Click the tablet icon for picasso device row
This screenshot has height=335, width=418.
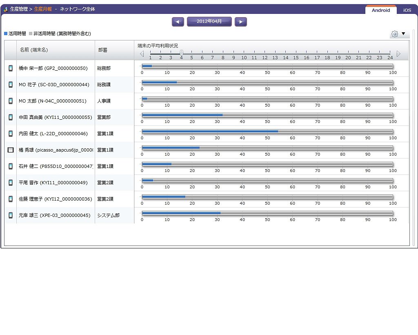click(x=11, y=150)
